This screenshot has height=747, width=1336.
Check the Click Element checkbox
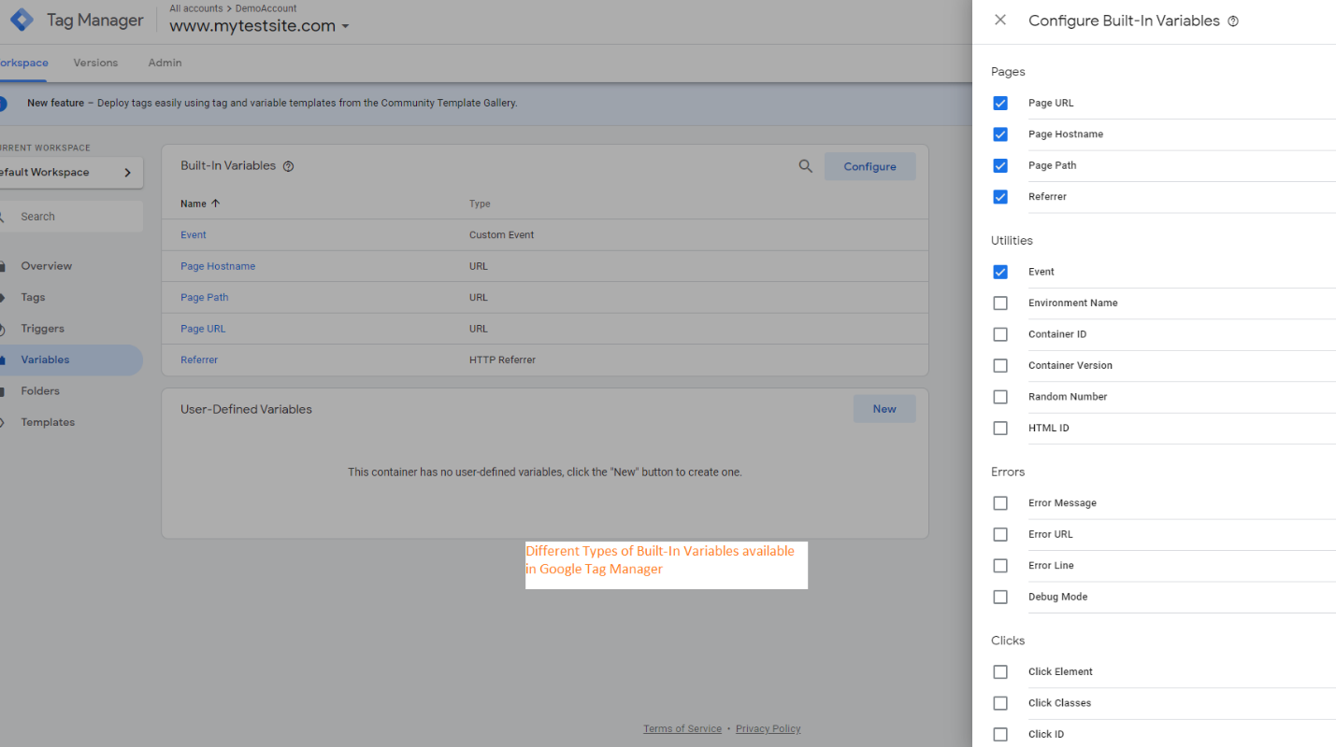click(1000, 672)
